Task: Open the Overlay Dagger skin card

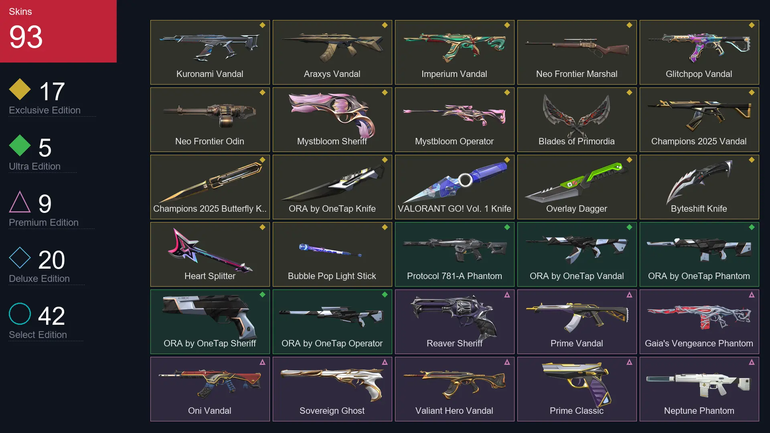Action: point(577,187)
